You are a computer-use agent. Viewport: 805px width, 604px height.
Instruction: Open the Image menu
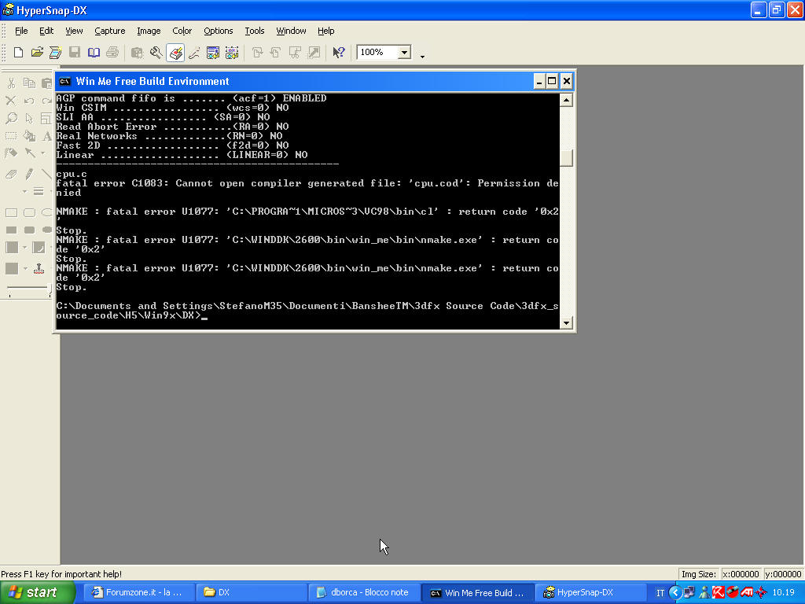click(149, 31)
